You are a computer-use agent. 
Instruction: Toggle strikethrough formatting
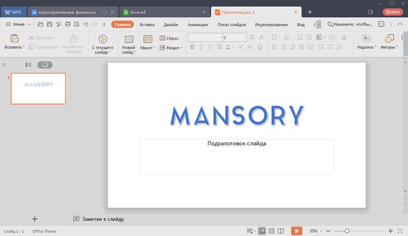(x=219, y=47)
